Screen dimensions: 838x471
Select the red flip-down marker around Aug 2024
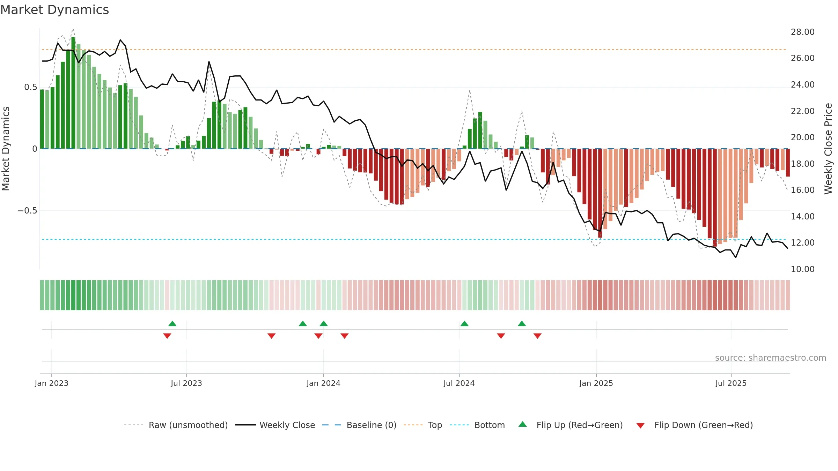[x=501, y=336]
